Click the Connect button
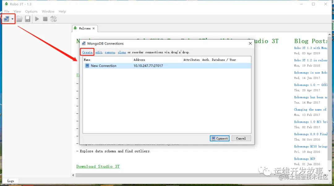Screen dimensions: 334x186 [x=220, y=138]
